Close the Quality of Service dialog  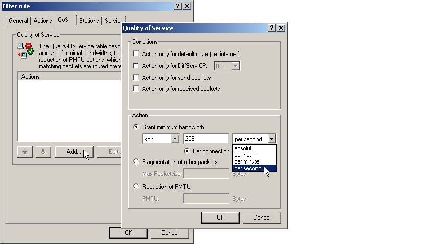pyautogui.click(x=281, y=28)
